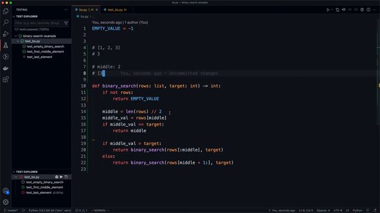
Task: Open the Accounts icon with badge
Action: click(5, 191)
